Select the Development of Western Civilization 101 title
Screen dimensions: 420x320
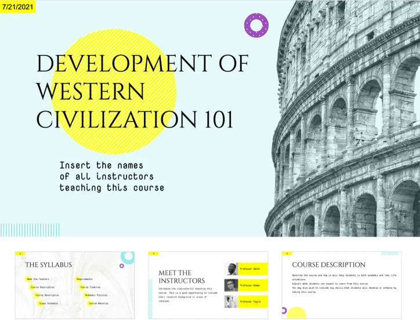[142, 92]
